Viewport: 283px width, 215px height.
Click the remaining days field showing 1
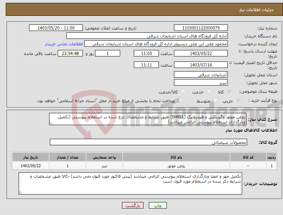[x=108, y=53]
